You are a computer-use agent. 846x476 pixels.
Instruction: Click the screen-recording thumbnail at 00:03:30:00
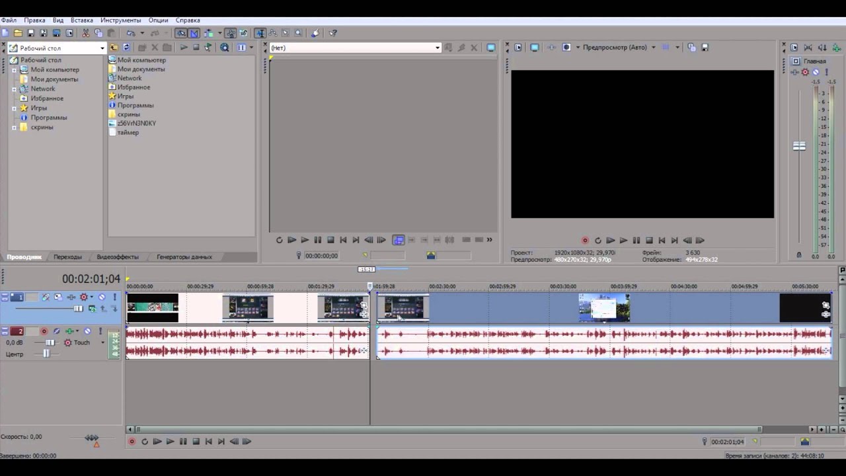604,308
